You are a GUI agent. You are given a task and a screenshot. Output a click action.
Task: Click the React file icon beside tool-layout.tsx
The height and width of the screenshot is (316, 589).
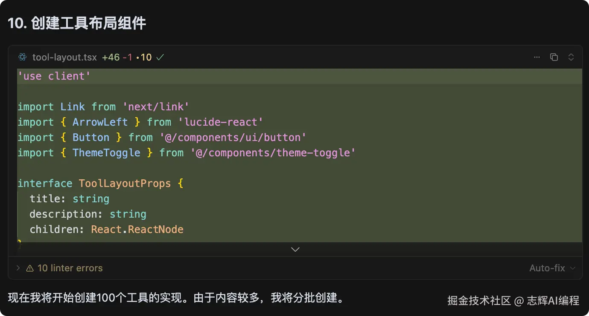(x=23, y=57)
